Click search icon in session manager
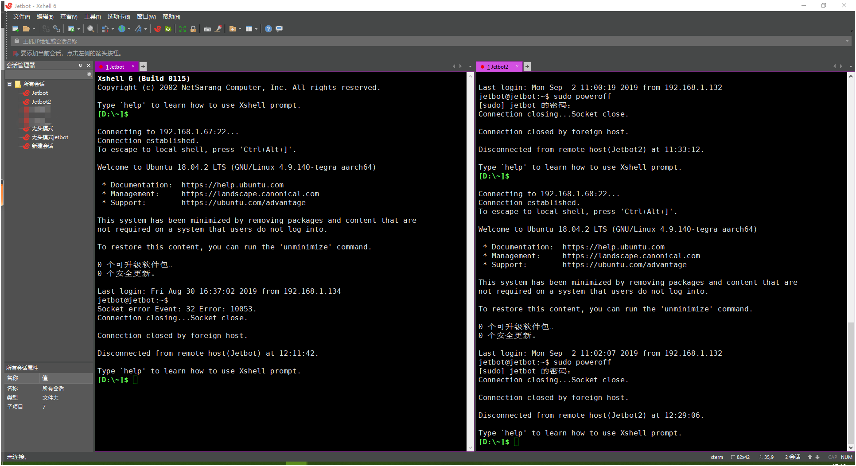Image resolution: width=856 pixels, height=466 pixels. tap(89, 75)
